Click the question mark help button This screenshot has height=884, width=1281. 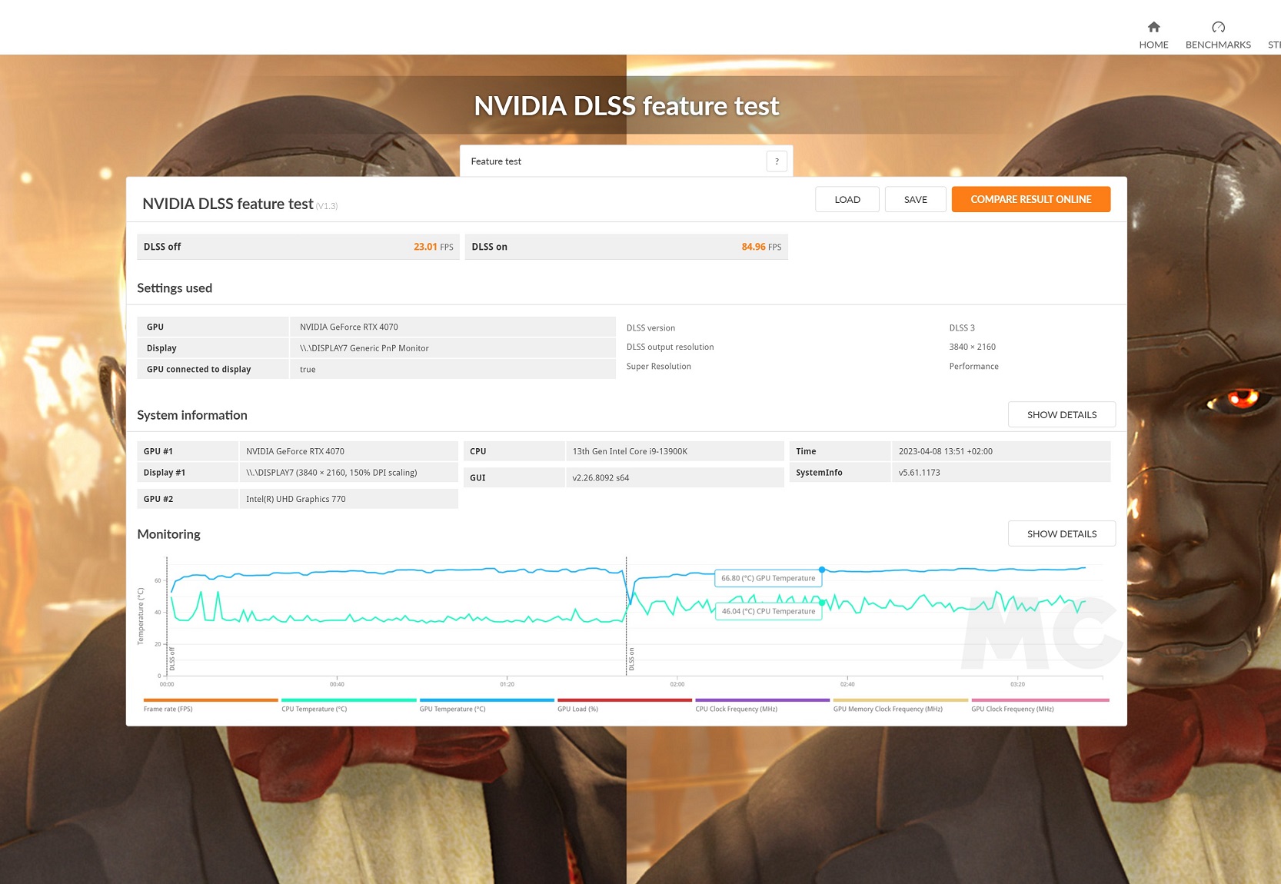tap(777, 161)
